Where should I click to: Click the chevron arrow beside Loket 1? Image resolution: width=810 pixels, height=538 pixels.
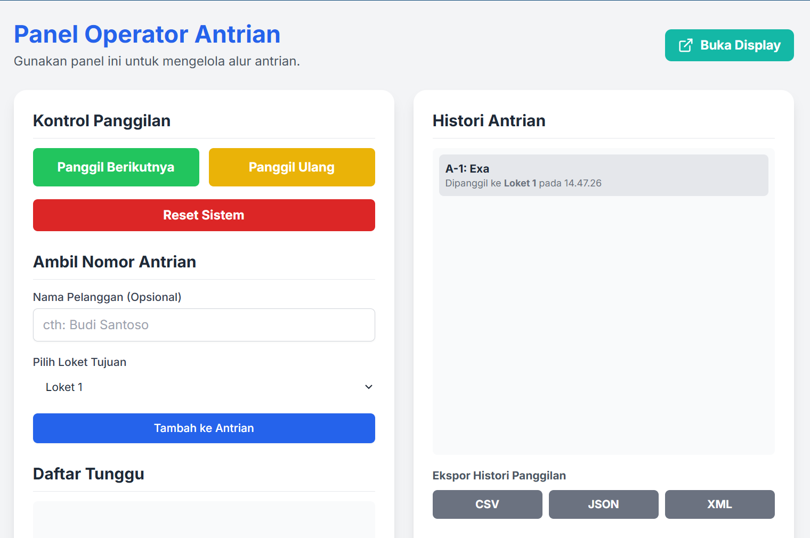(368, 387)
